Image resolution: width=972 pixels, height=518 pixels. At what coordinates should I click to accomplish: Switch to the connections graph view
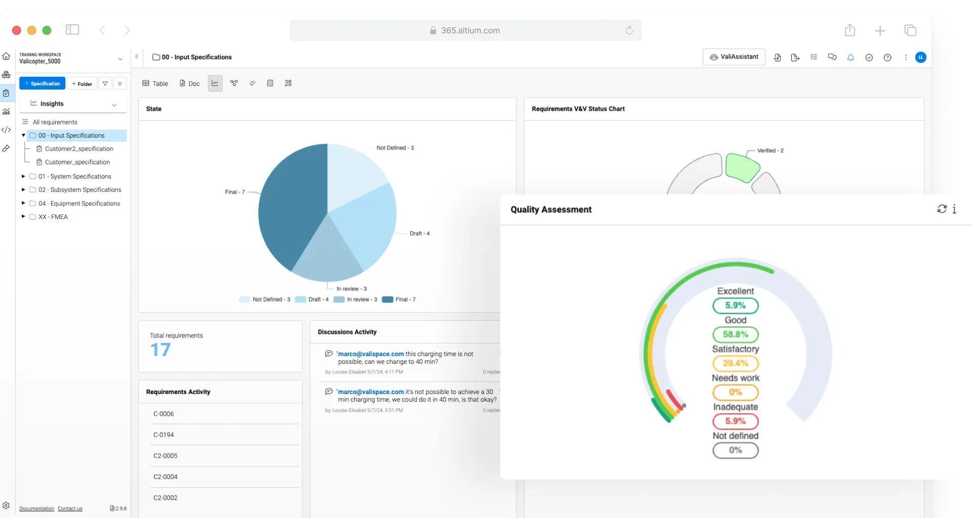click(234, 83)
